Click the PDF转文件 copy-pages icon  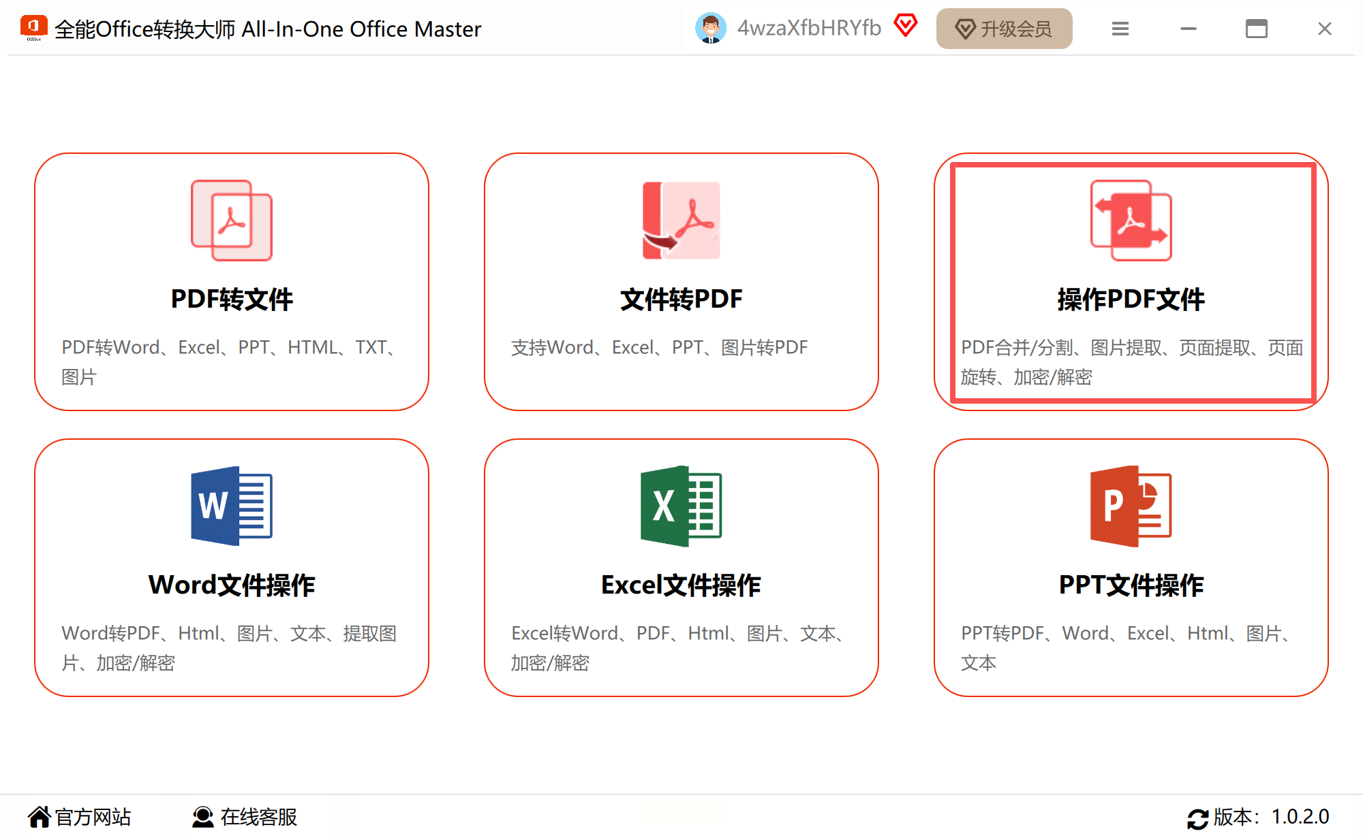tap(232, 220)
